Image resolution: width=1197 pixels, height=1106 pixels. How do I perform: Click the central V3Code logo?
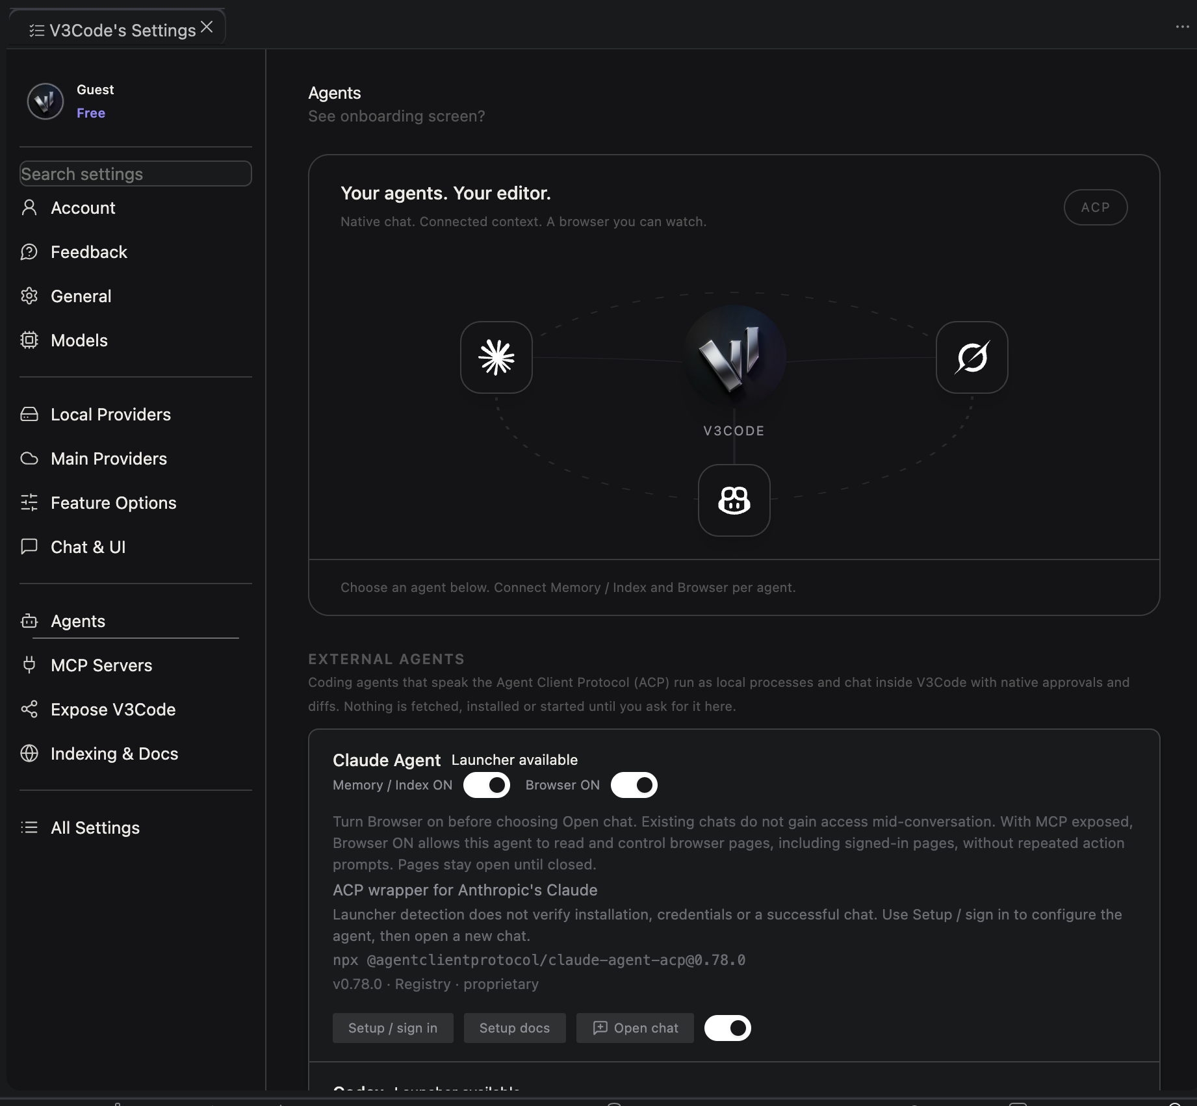click(734, 357)
